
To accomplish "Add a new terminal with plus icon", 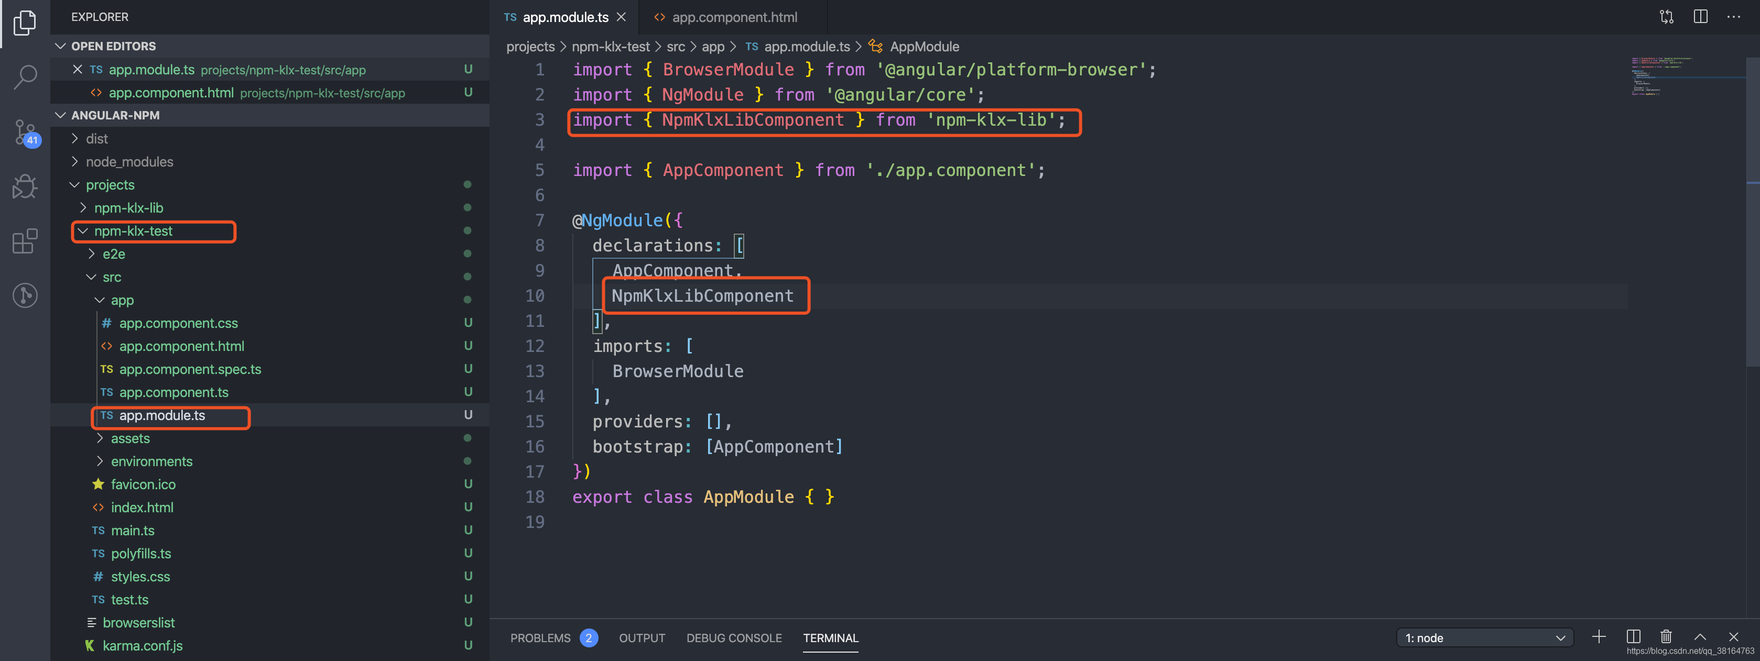I will click(1599, 637).
